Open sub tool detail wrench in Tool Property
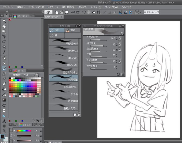This screenshot has width=182, height=143. [123, 74]
